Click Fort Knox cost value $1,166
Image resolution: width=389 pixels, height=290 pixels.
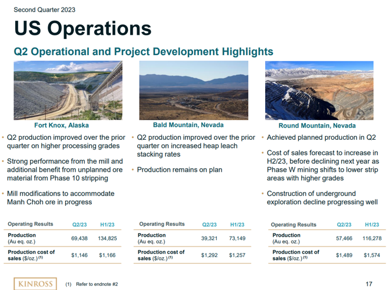107,255
